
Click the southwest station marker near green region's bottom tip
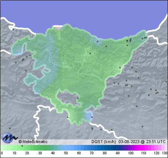tap(67, 117)
